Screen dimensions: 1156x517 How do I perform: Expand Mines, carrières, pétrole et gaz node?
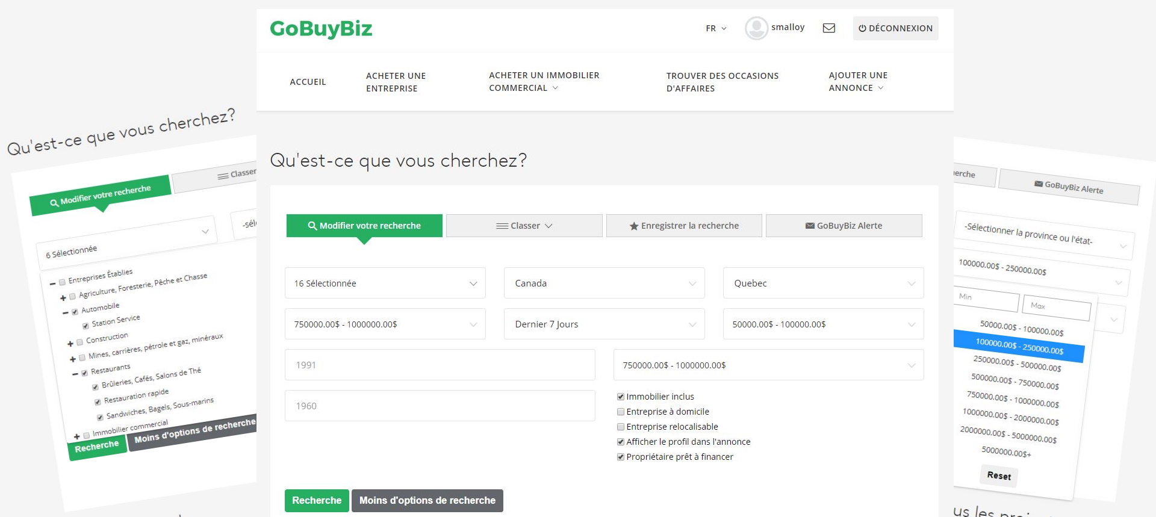point(73,359)
